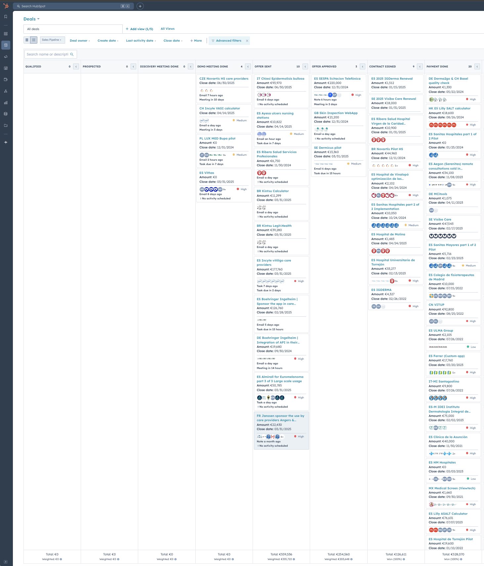Open Automation workflows icon in sidebar

(x=6, y=91)
